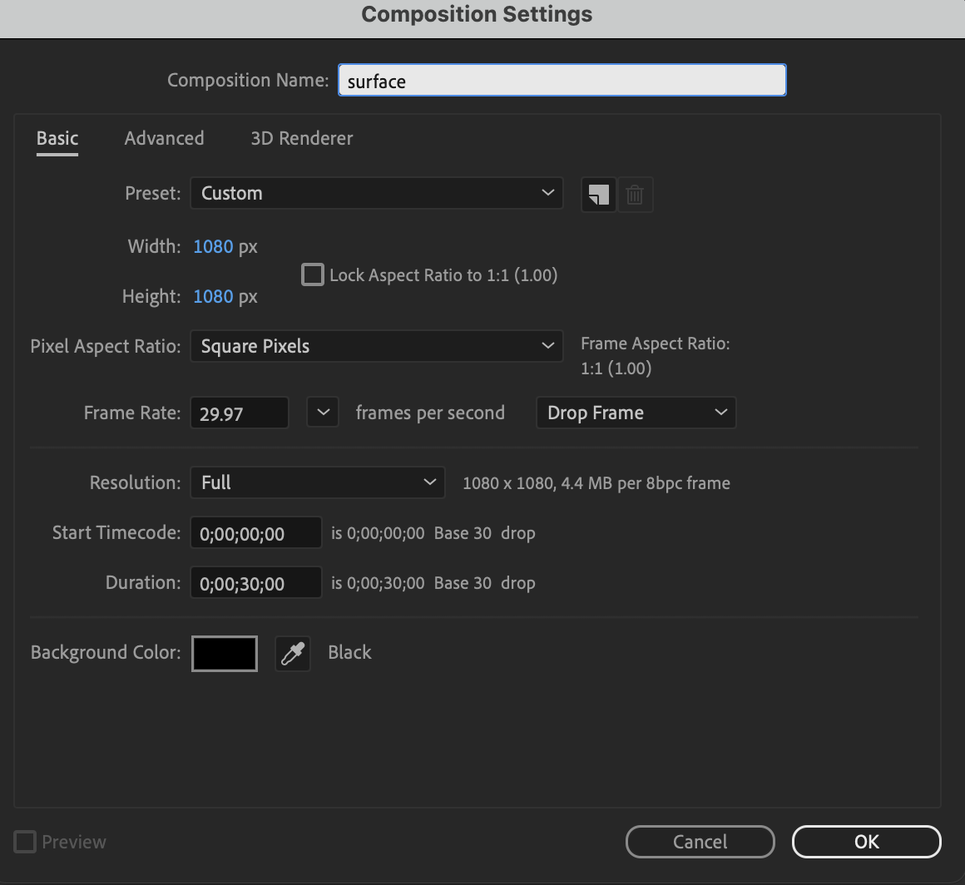The width and height of the screenshot is (965, 885).
Task: Click the delete preset trash icon
Action: tap(635, 194)
